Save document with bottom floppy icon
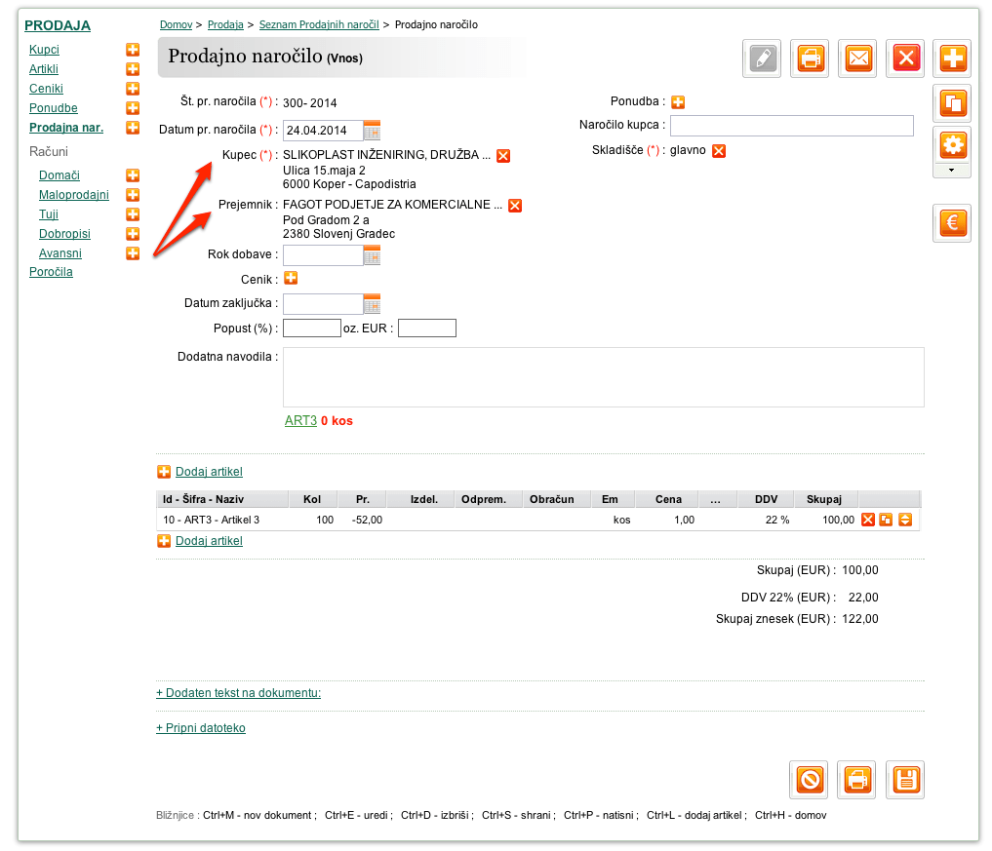Viewport: 992px width, 851px height. point(905,780)
